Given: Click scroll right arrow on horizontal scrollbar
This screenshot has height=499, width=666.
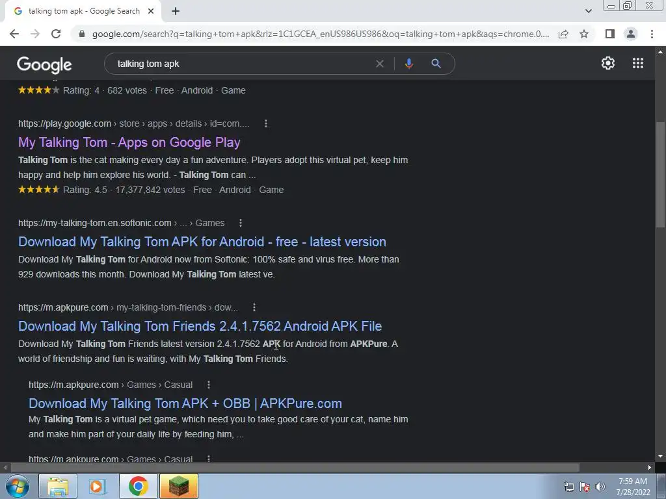Looking at the screenshot, I should pyautogui.click(x=650, y=468).
